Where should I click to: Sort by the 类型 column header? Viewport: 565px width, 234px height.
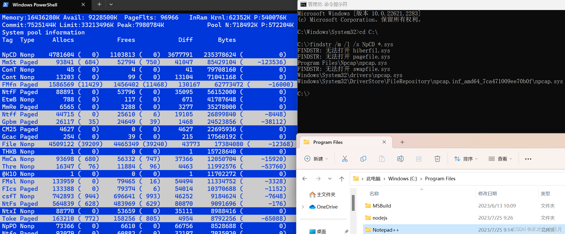545,193
